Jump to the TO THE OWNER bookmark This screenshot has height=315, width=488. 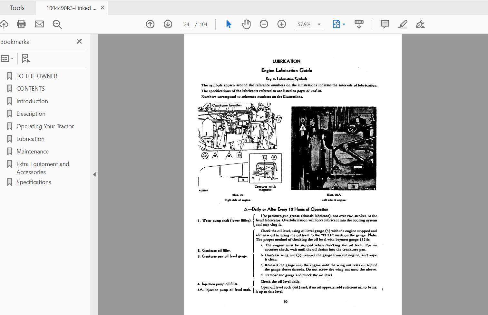point(37,76)
